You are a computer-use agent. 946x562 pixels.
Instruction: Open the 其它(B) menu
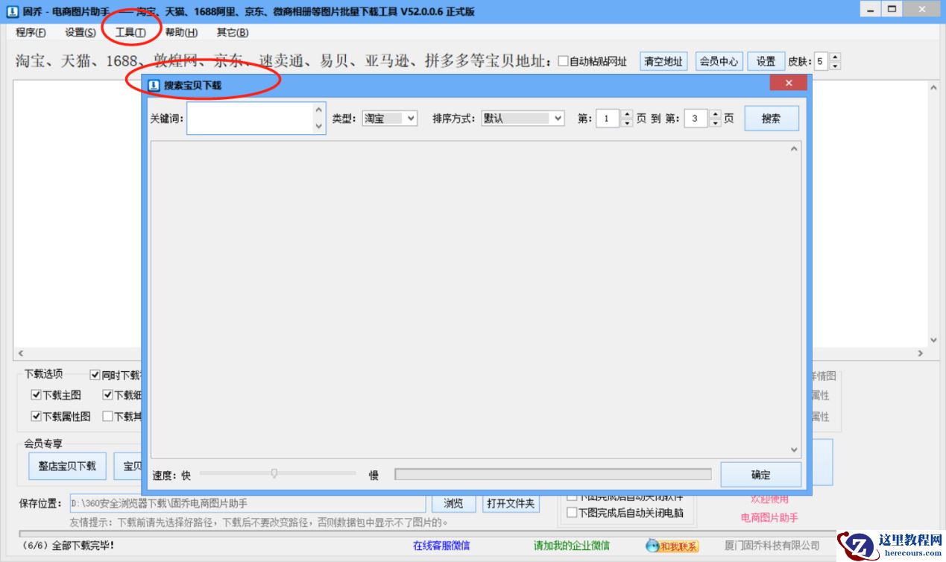233,32
